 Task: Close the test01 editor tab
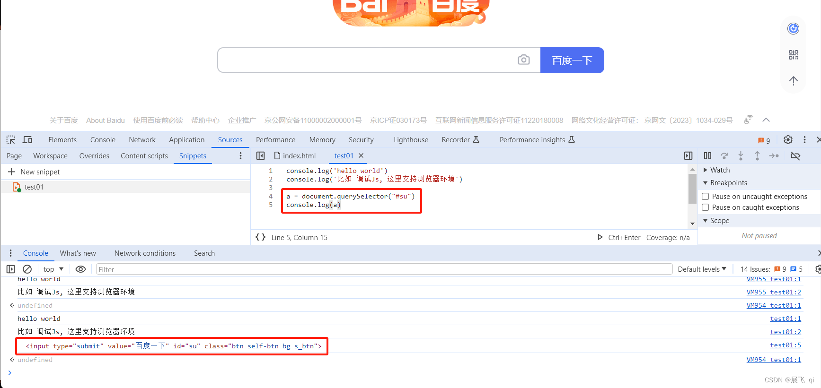[361, 155]
